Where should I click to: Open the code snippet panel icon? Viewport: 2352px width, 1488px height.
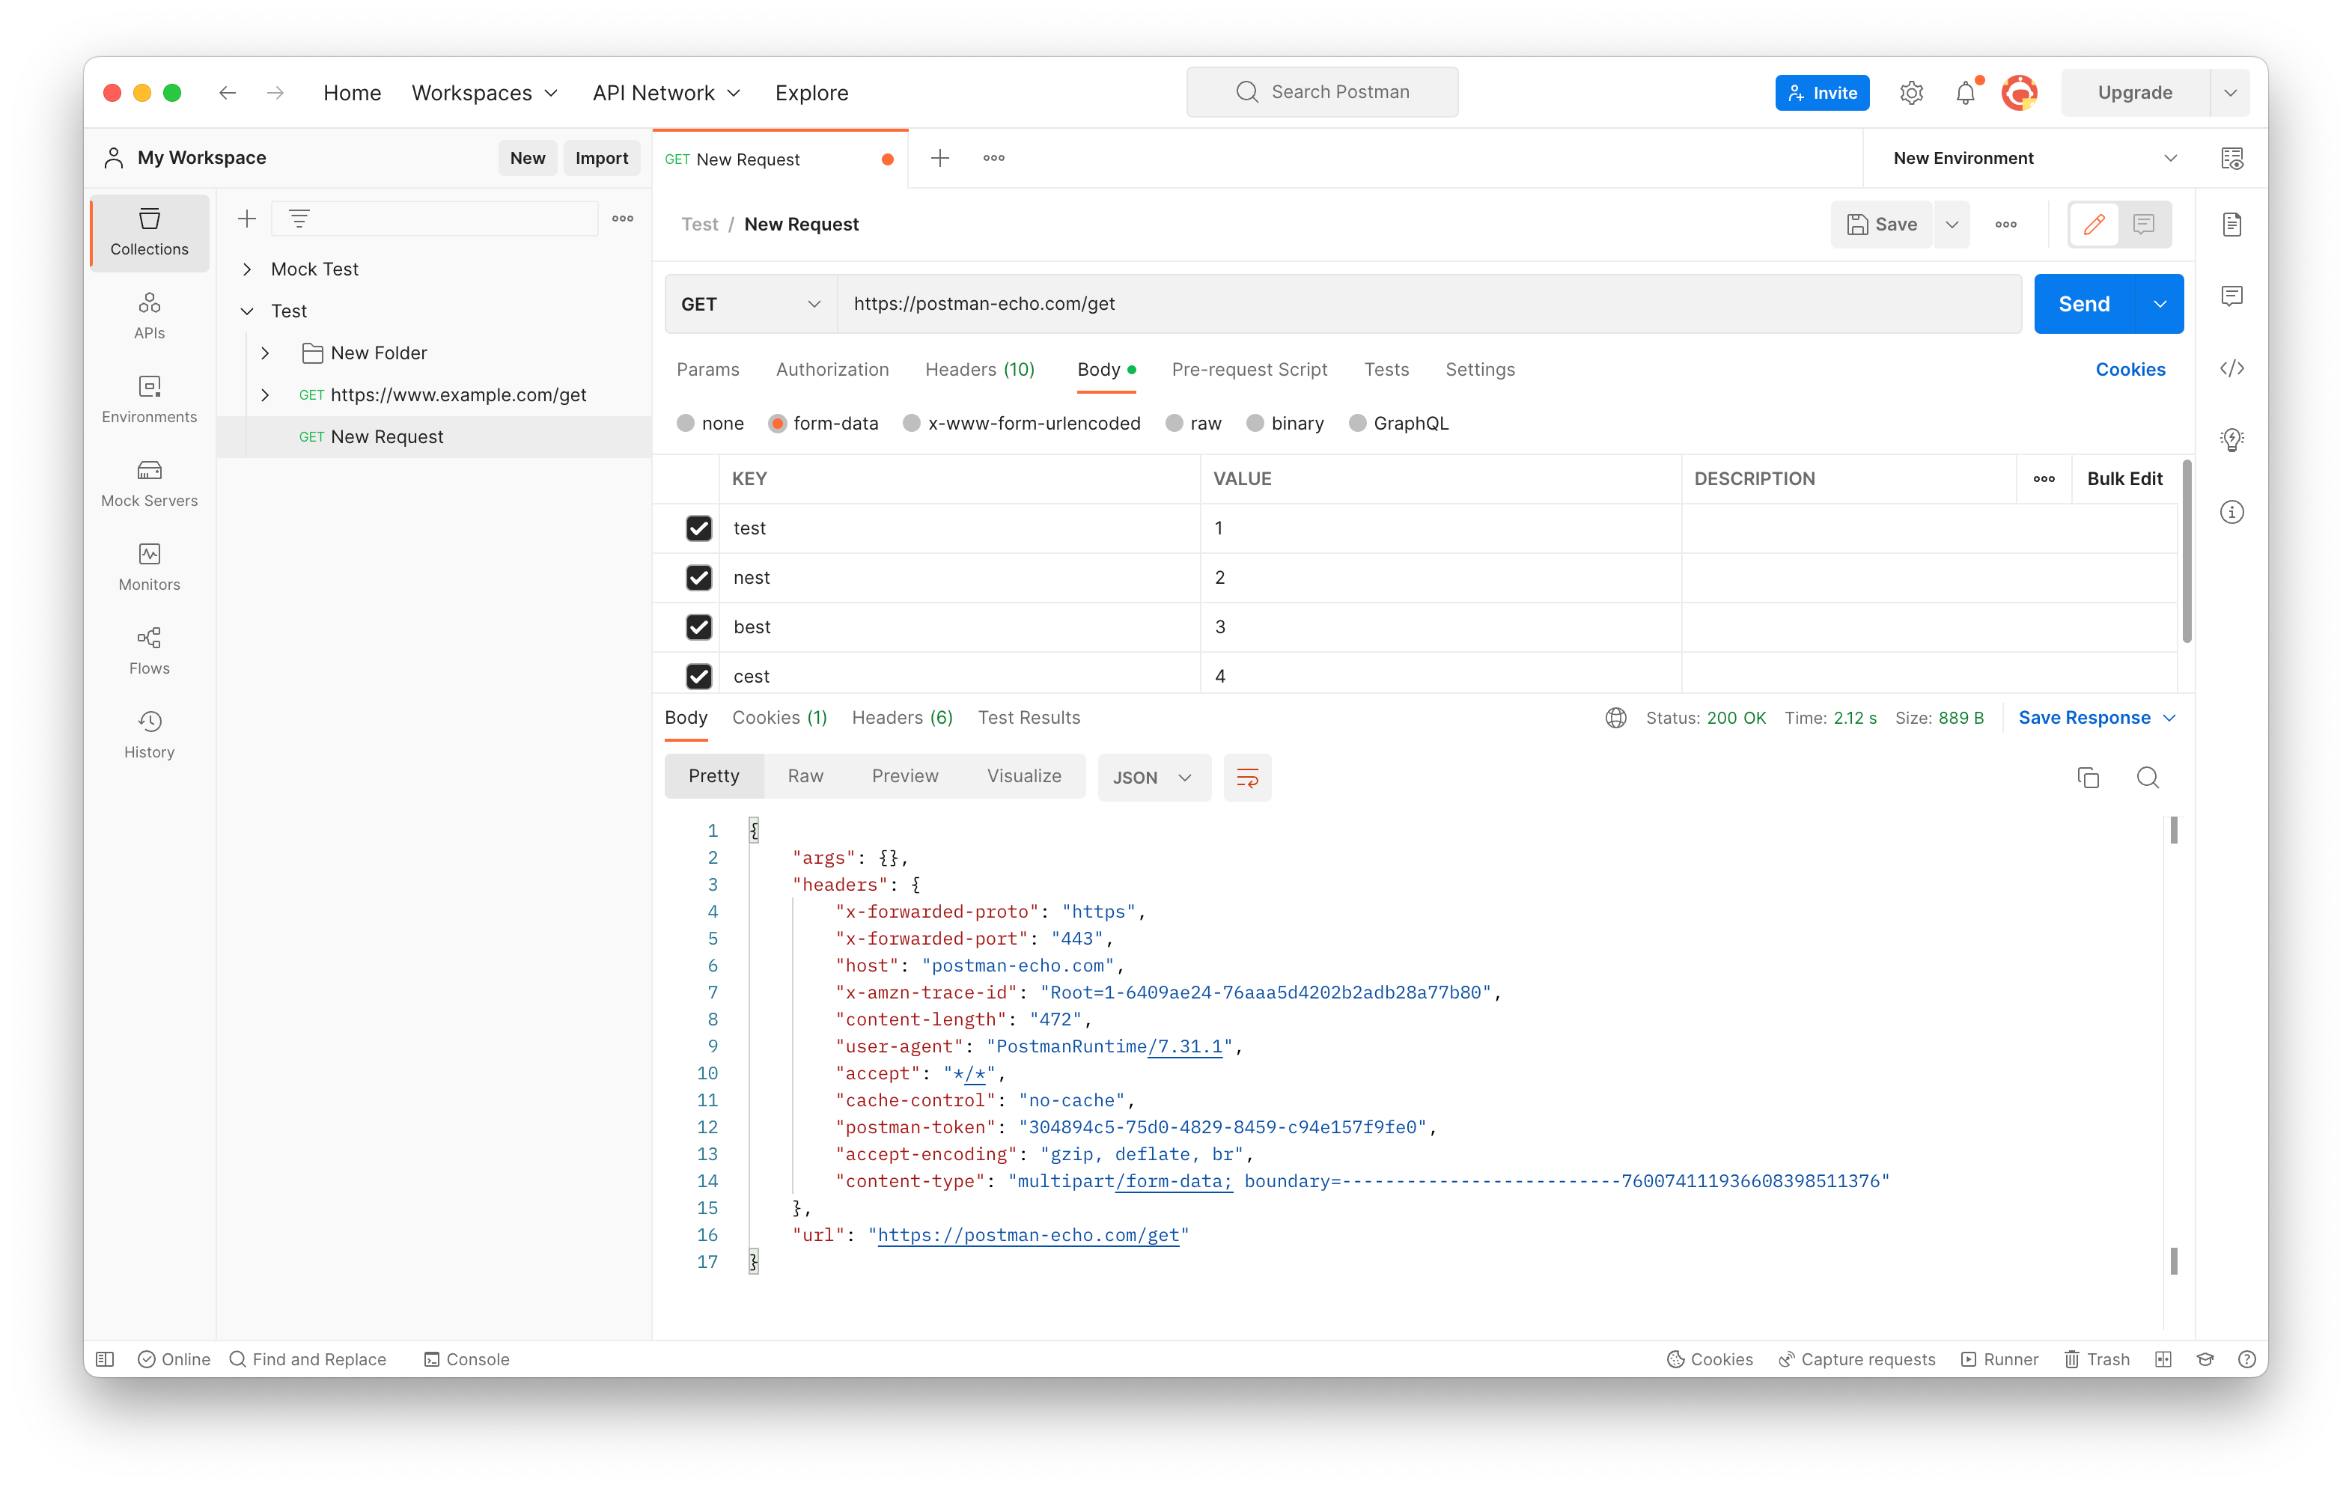tap(2231, 368)
